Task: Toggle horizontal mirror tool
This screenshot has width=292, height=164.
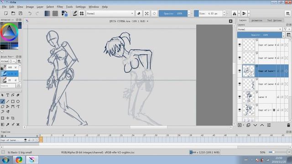Action: 234,13
